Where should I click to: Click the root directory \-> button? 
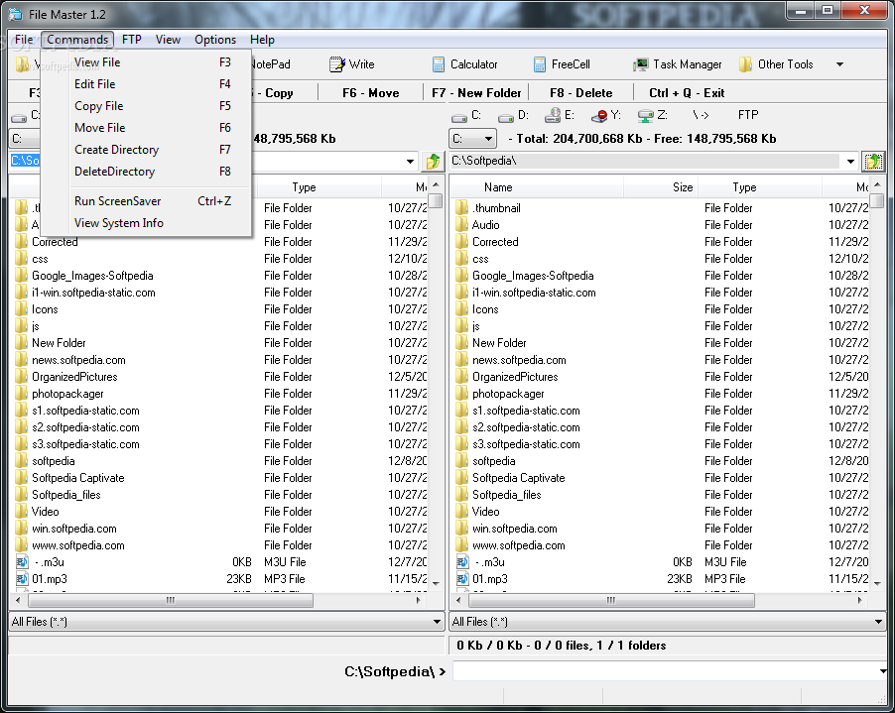click(701, 116)
